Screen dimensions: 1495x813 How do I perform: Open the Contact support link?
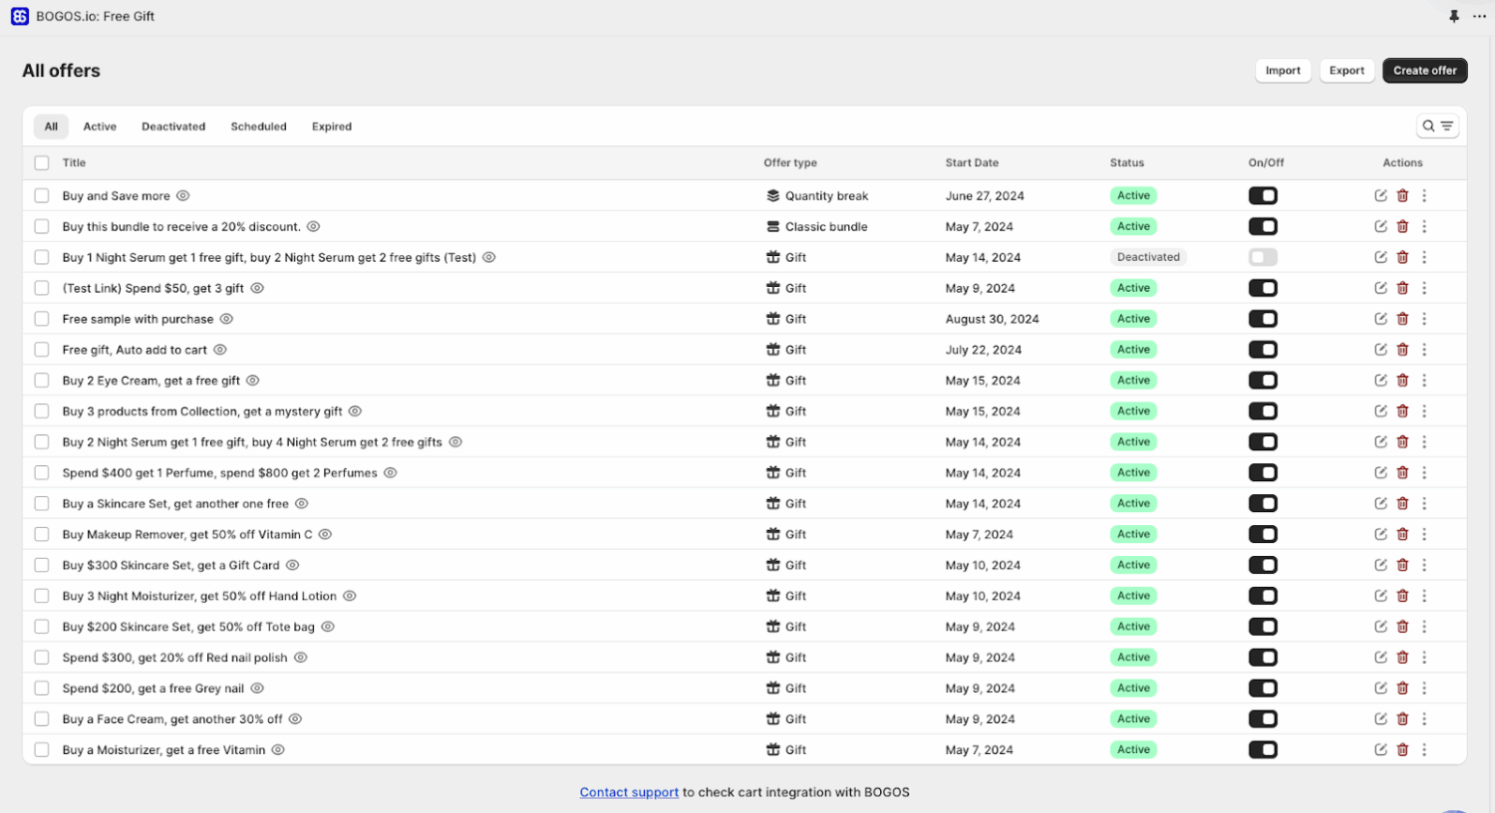pyautogui.click(x=629, y=793)
